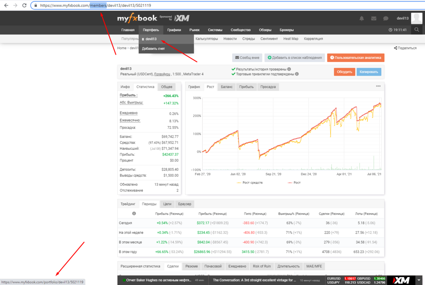Open the Брокеры menu
425x285 pixels.
point(286,30)
